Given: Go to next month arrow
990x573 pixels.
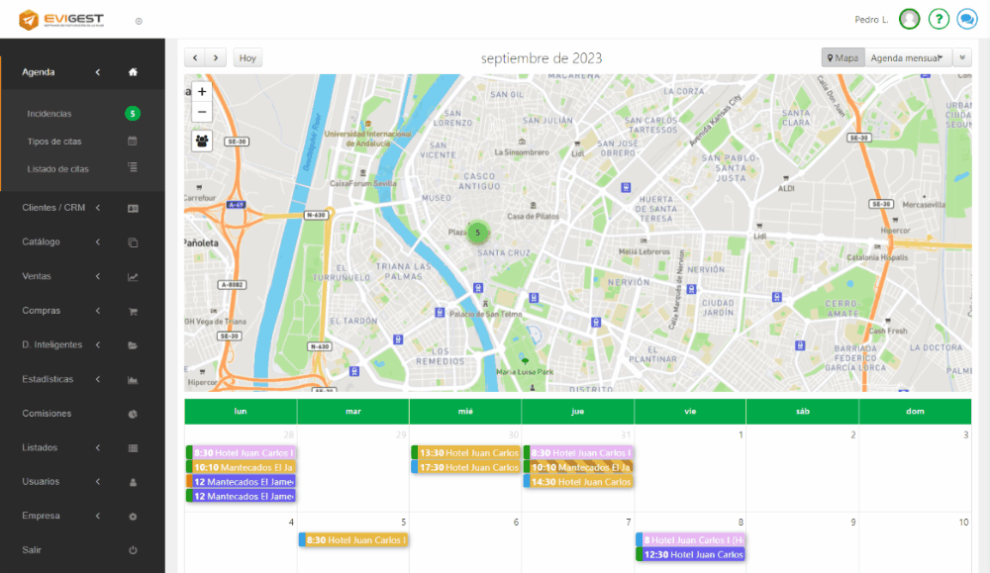Looking at the screenshot, I should tap(216, 57).
